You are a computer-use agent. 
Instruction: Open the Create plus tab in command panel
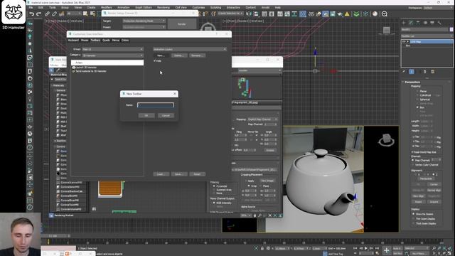coord(404,22)
